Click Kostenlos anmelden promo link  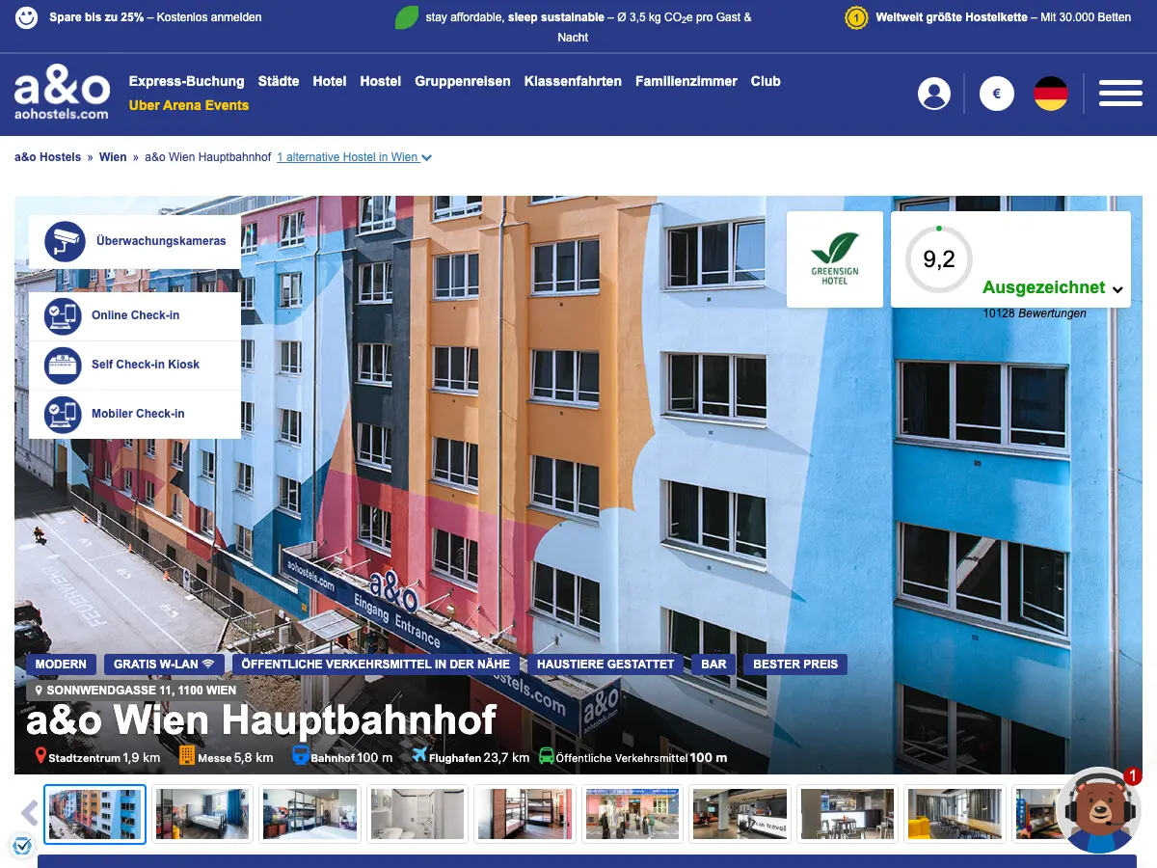click(208, 17)
